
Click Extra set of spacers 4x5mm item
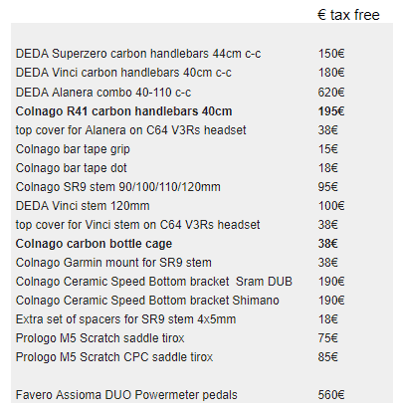[125, 319]
